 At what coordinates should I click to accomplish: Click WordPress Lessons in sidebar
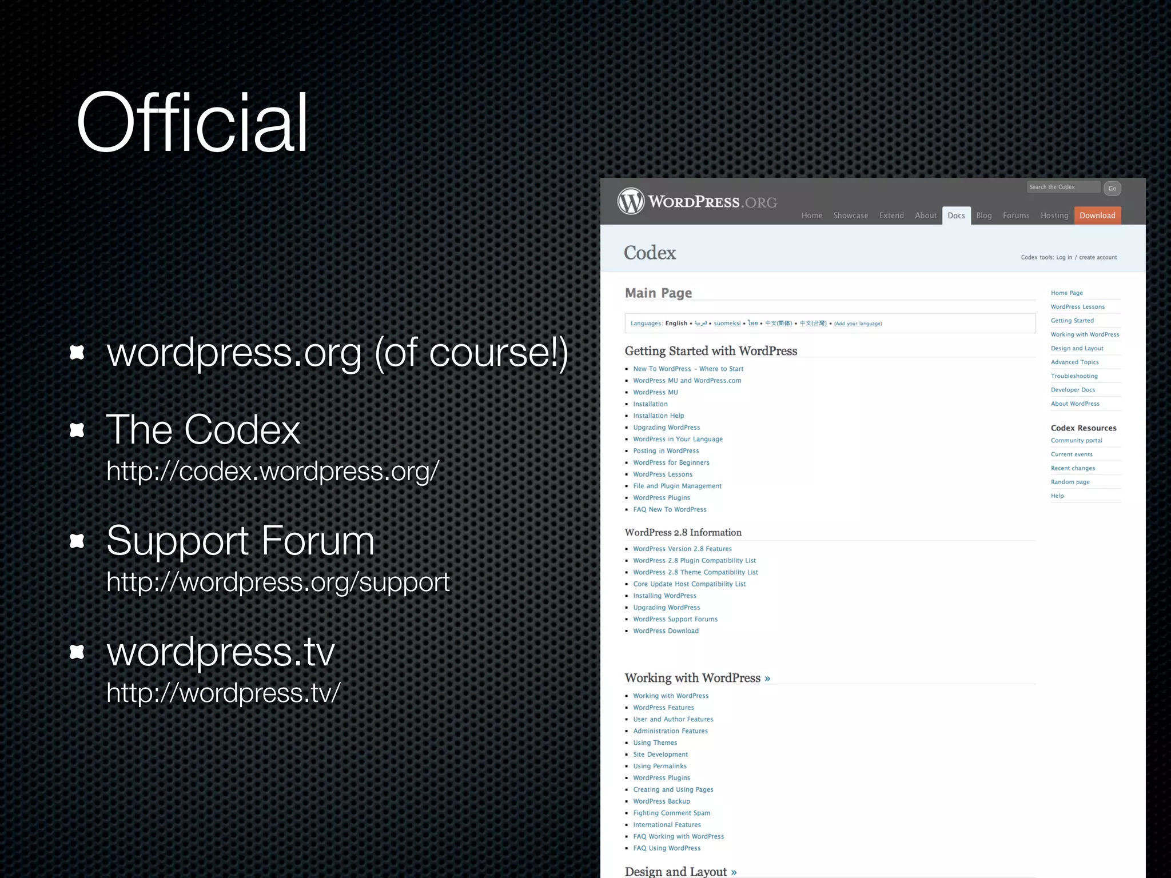click(x=1077, y=307)
